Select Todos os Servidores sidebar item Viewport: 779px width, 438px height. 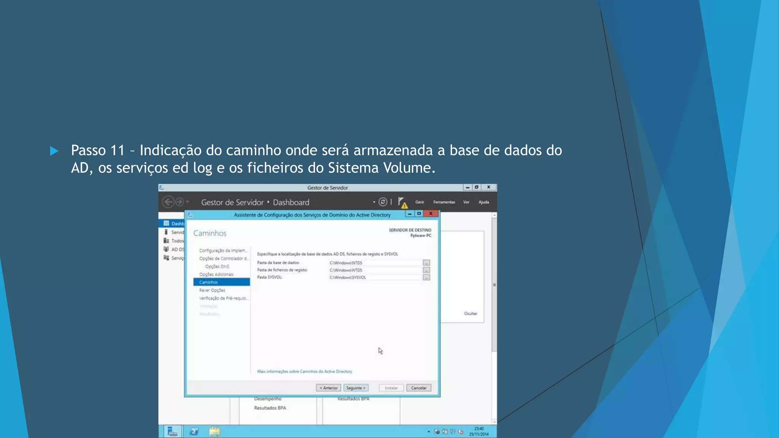173,241
